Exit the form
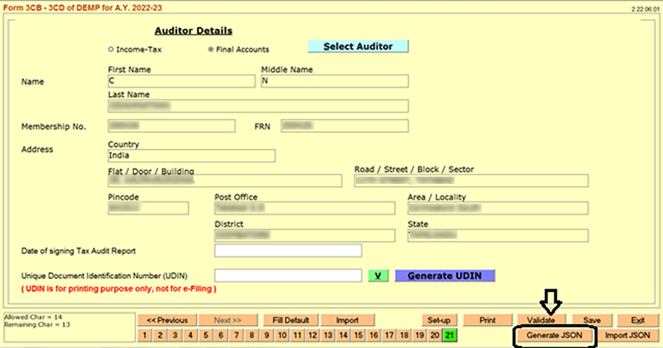Viewport: 663px width, 348px height. 637,320
